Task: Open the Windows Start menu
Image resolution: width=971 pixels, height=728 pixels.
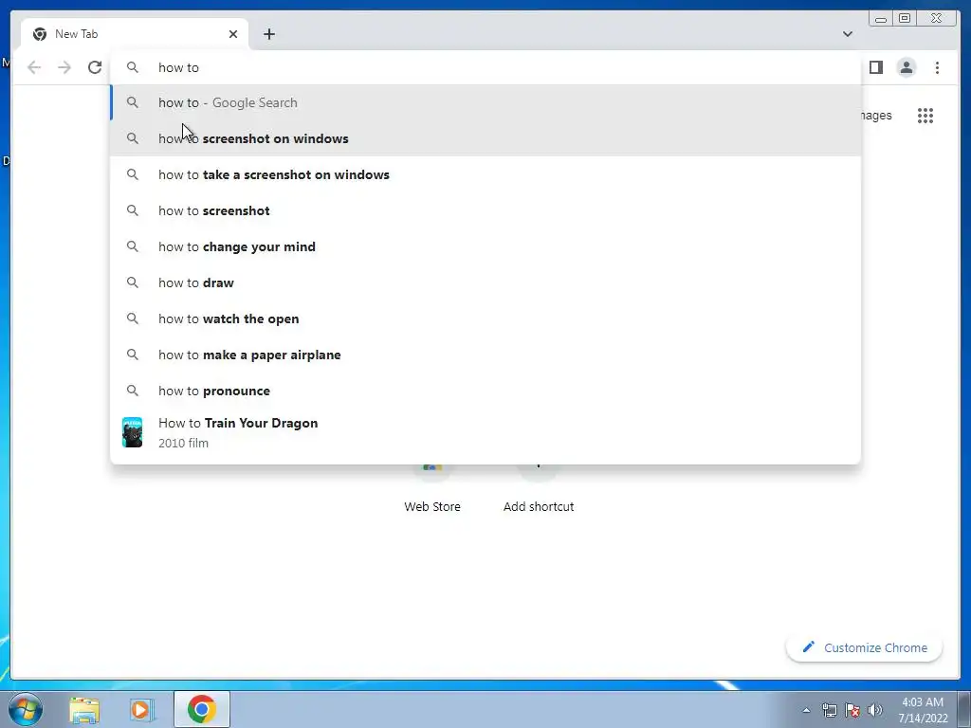Action: (x=25, y=709)
